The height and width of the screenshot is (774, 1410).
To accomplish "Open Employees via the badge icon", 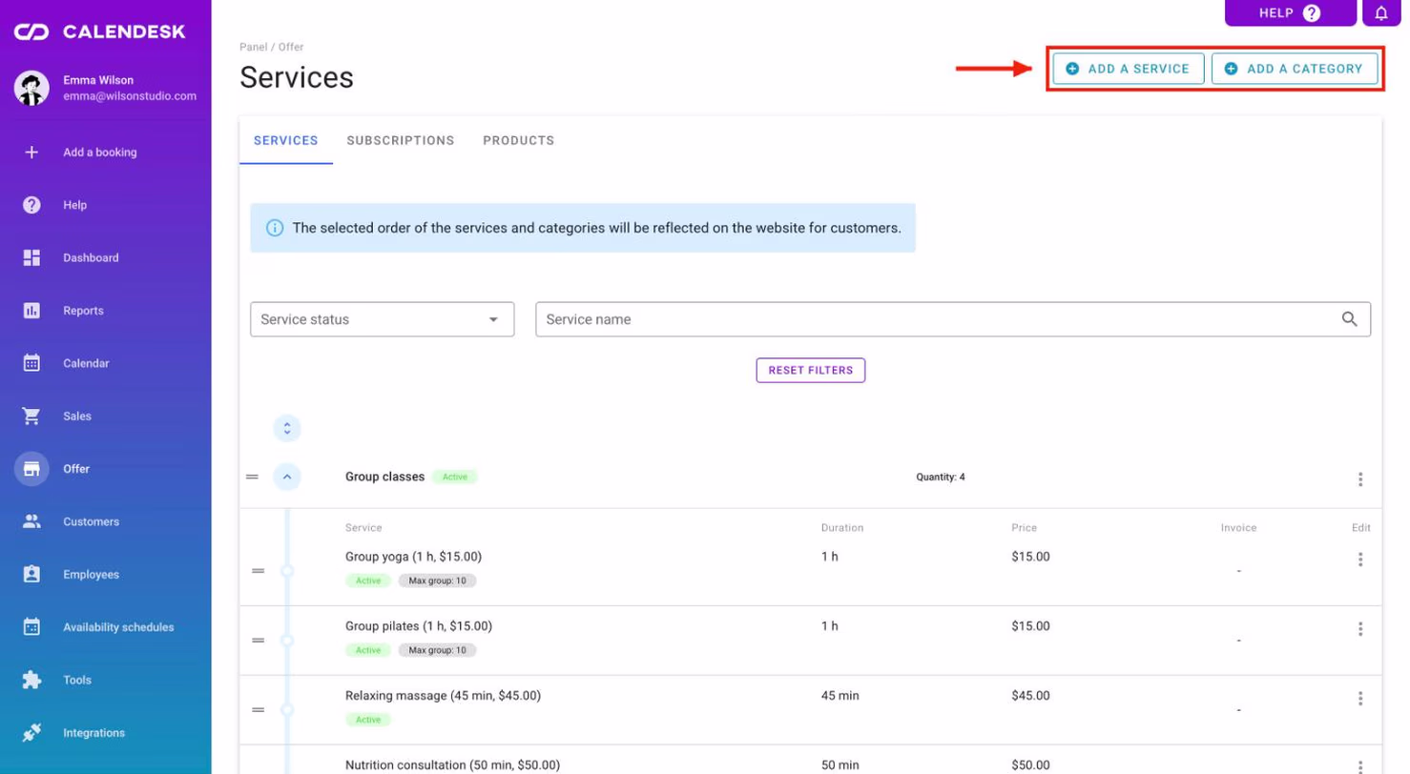I will pos(31,575).
